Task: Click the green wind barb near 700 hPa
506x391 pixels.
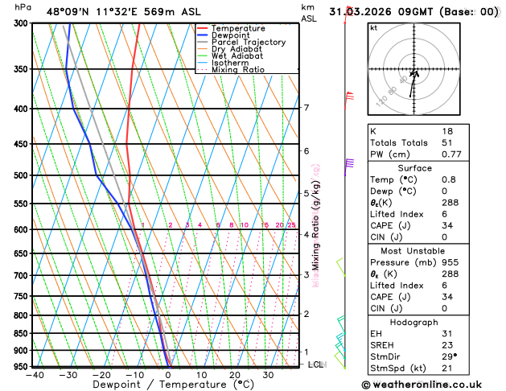Action: [341, 267]
